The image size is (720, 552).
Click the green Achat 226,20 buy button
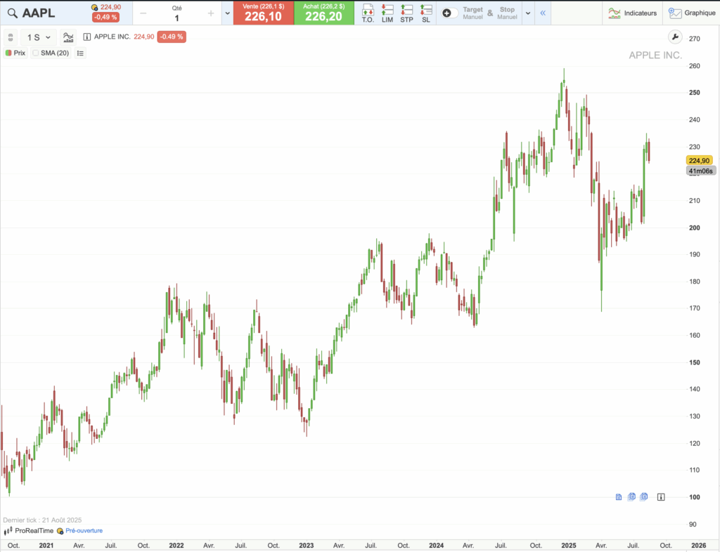click(323, 13)
